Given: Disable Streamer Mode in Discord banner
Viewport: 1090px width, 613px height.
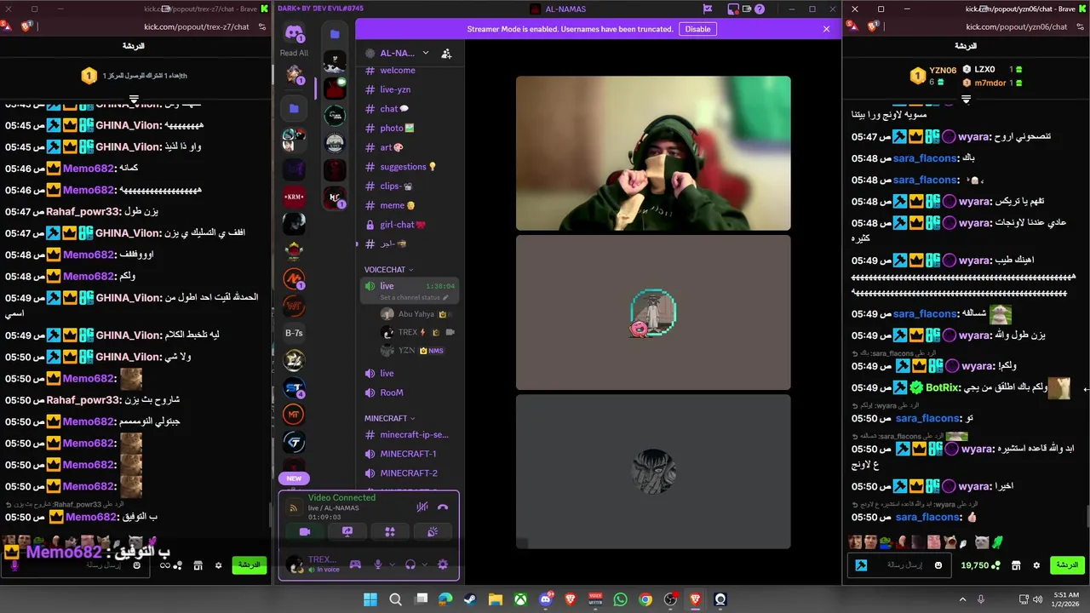Looking at the screenshot, I should [x=697, y=29].
